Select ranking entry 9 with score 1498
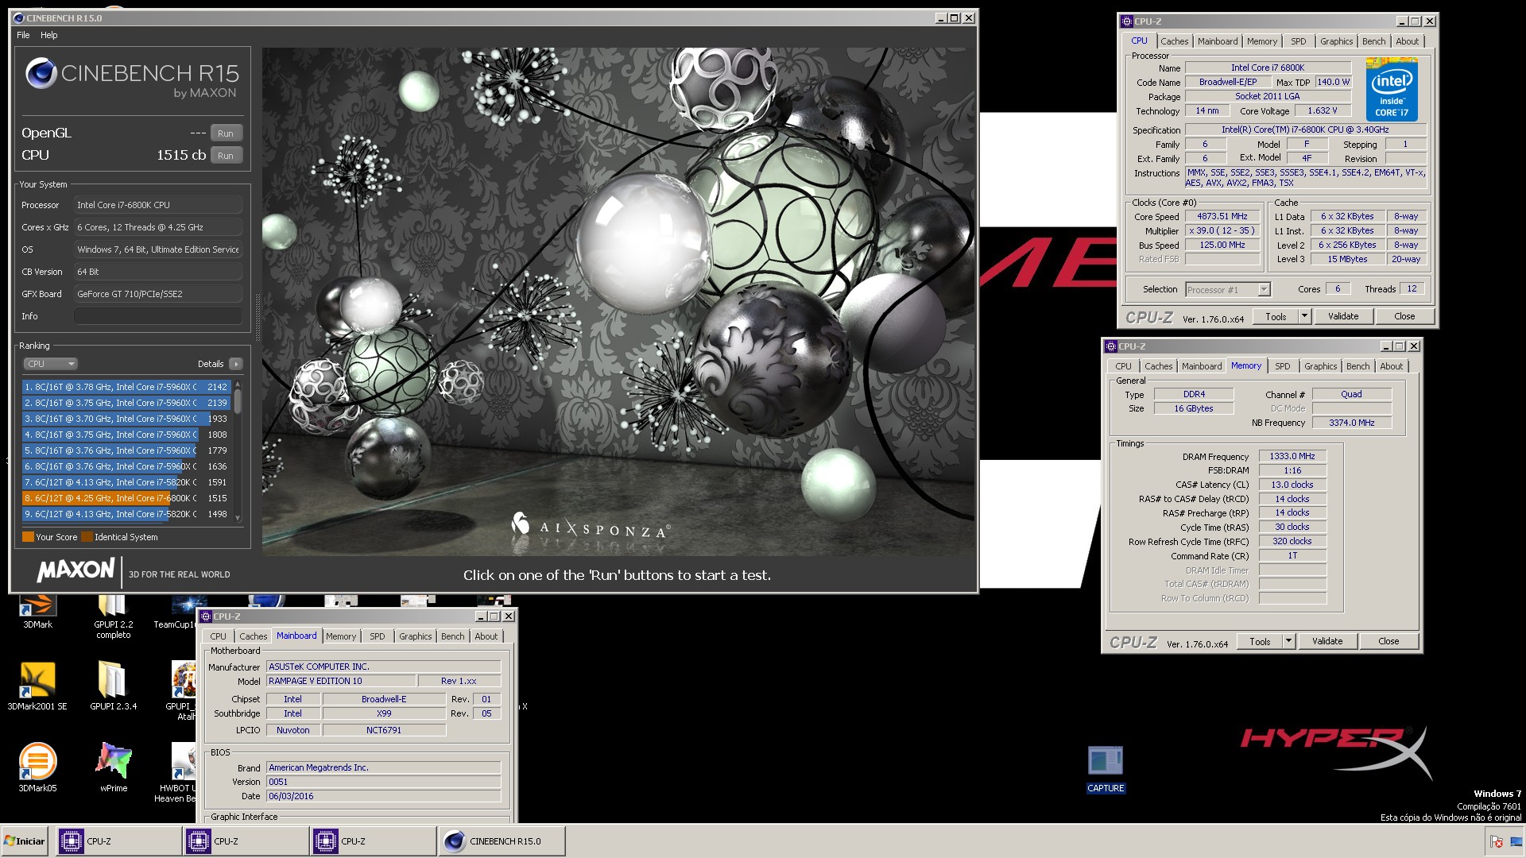Screen dimensions: 1526x858 click(x=126, y=514)
